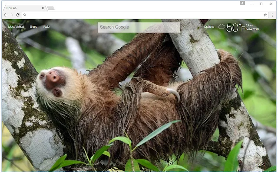Click the Rate link
This screenshot has width=278, height=173.
[x=46, y=27]
